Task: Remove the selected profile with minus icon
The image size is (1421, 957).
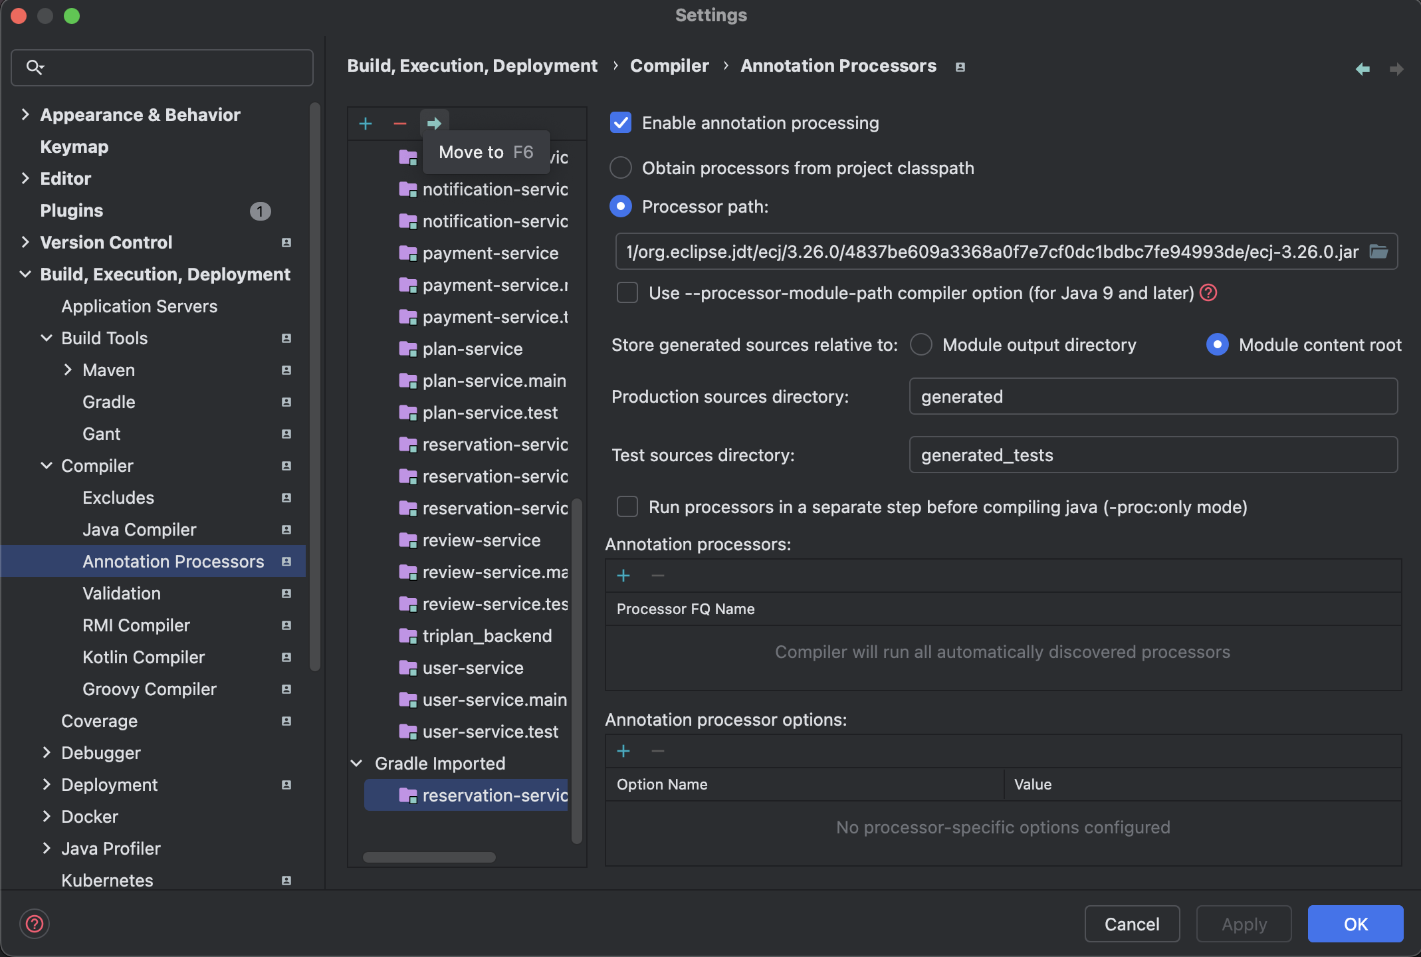Action: click(x=399, y=124)
